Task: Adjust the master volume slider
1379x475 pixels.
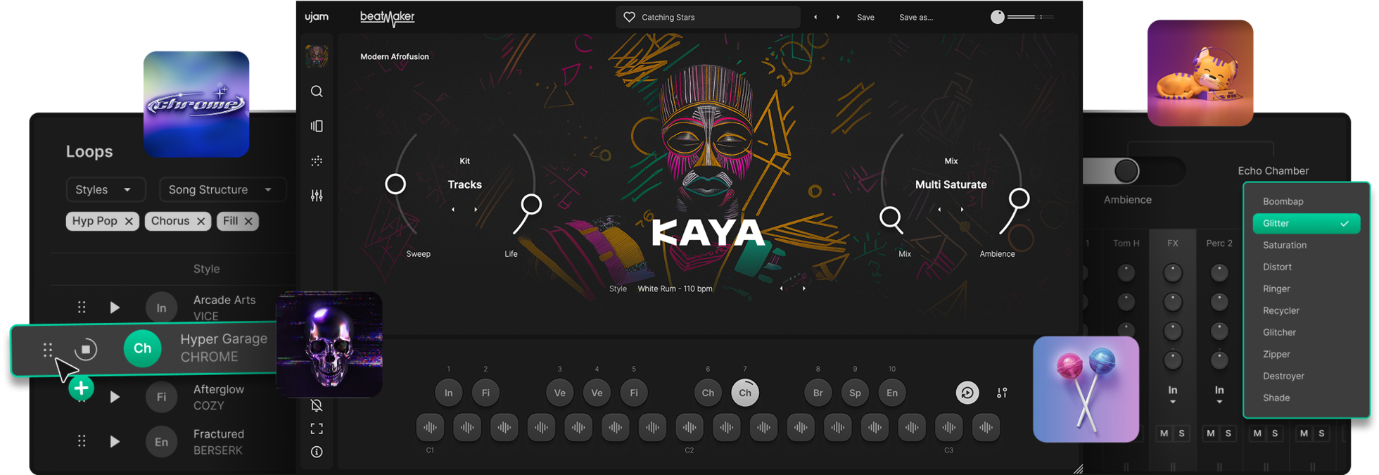Action: click(x=1022, y=17)
